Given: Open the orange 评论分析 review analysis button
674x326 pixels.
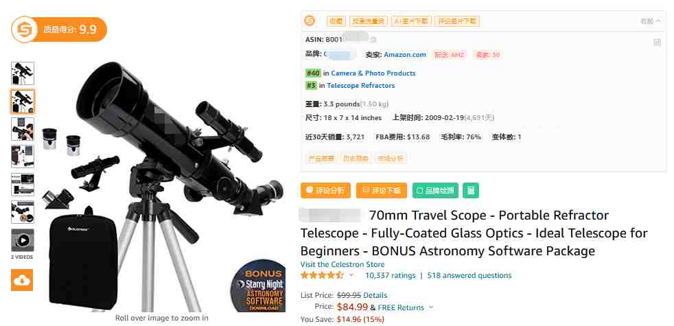Looking at the screenshot, I should point(325,191).
